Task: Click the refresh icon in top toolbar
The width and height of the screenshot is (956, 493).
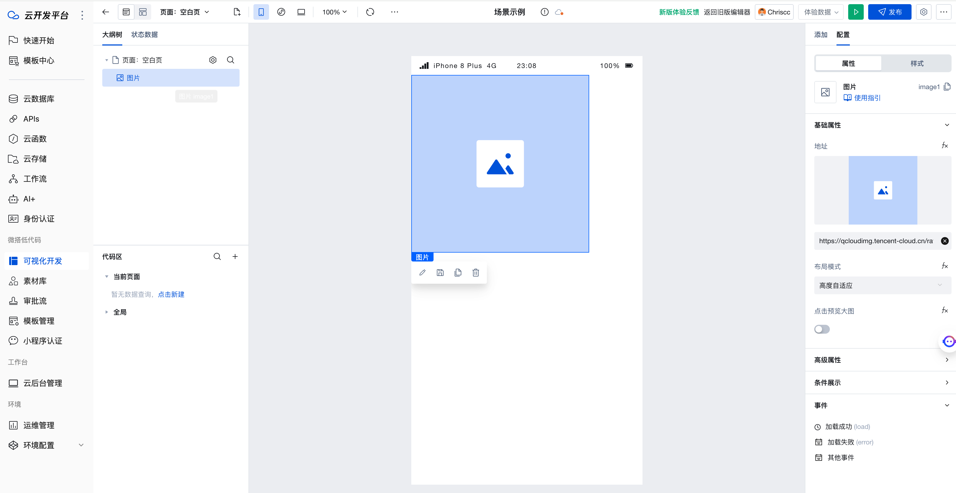Action: [370, 12]
